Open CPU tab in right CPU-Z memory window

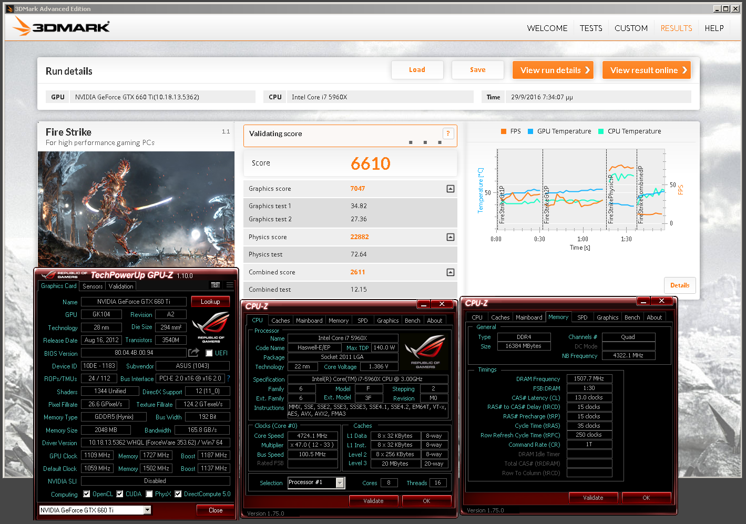click(x=477, y=317)
